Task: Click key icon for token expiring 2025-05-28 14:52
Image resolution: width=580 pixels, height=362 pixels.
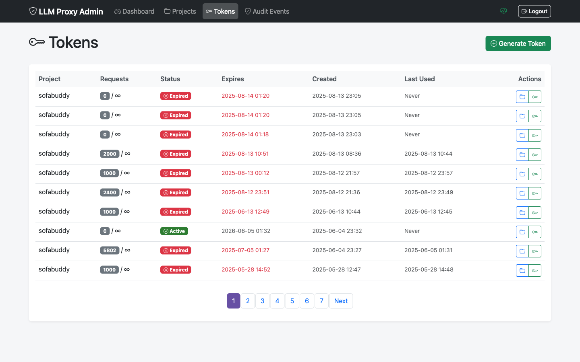Action: point(535,270)
